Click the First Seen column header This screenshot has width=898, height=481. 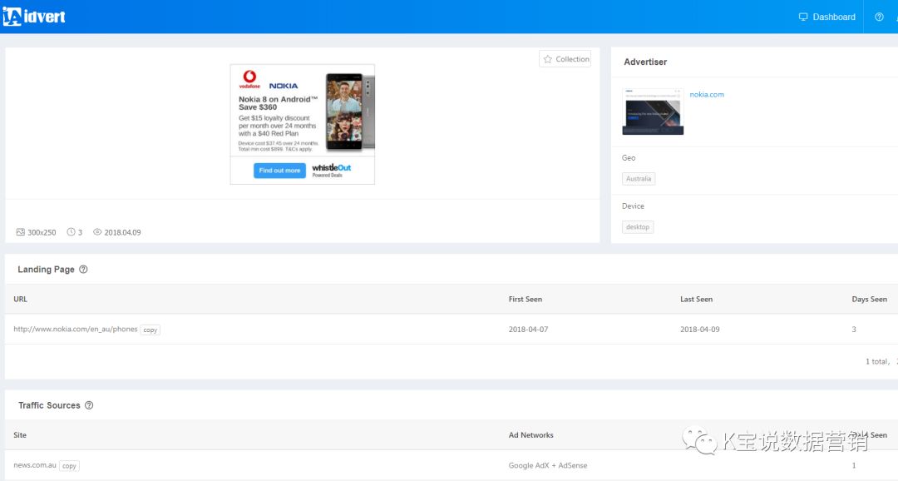(525, 300)
